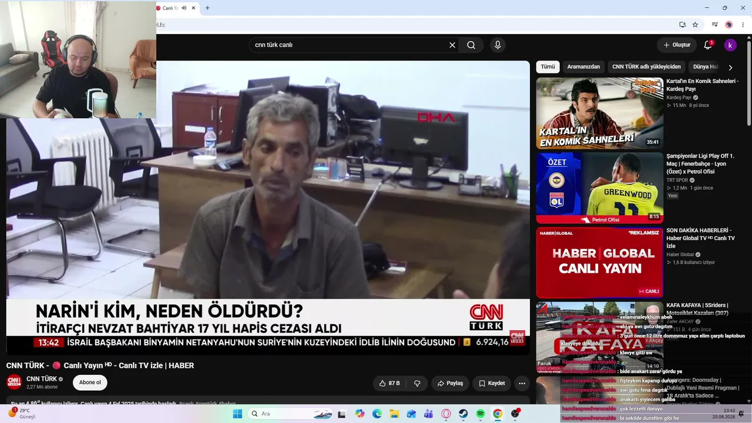Select the Tümü filter chip

pos(548,67)
